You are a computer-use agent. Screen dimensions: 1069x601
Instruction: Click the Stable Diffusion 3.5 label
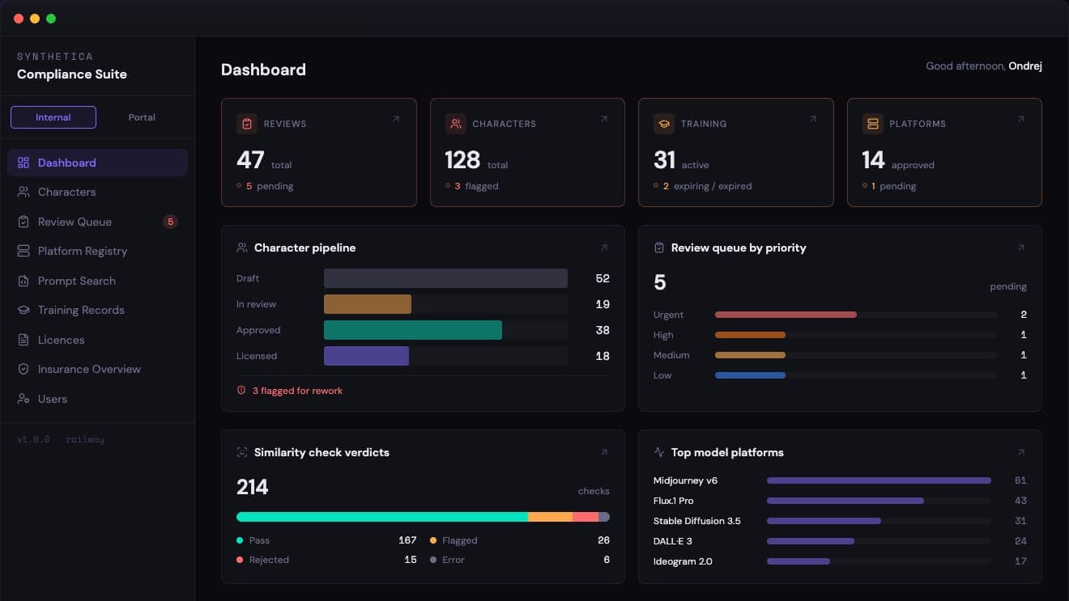pyautogui.click(x=697, y=521)
